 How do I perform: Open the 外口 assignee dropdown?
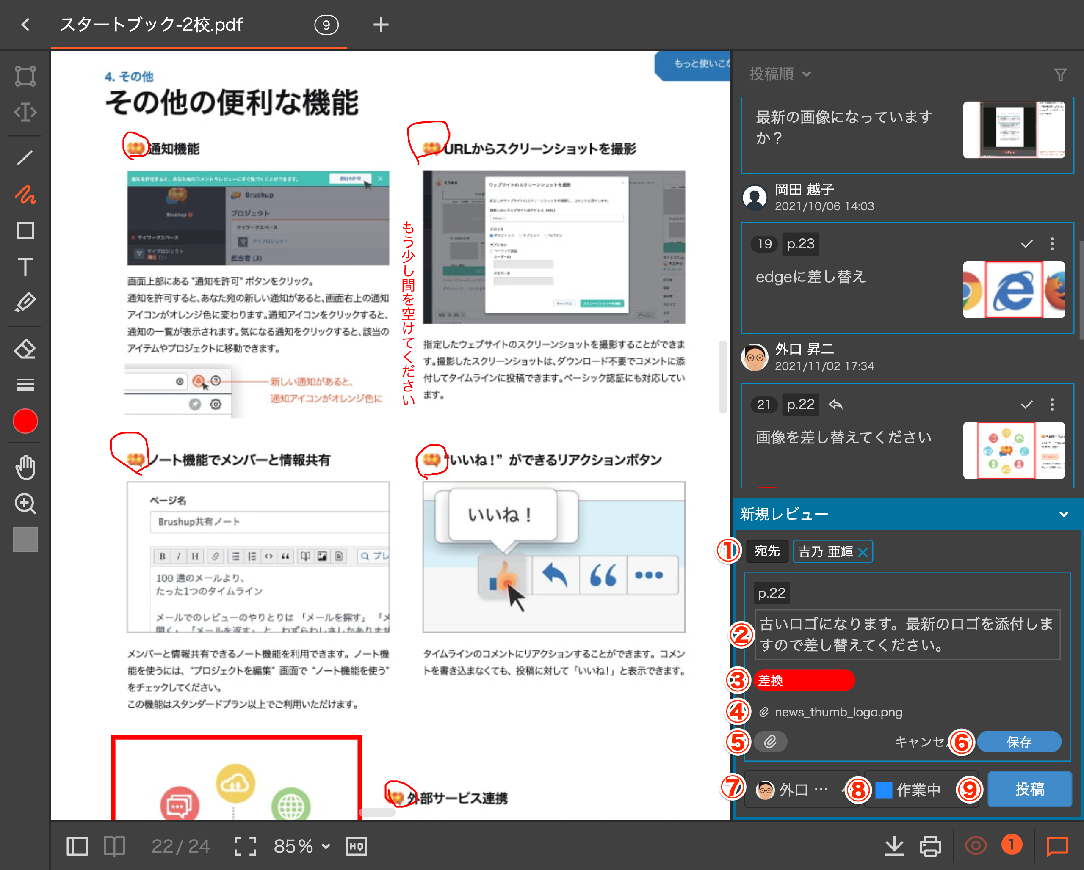[x=801, y=790]
